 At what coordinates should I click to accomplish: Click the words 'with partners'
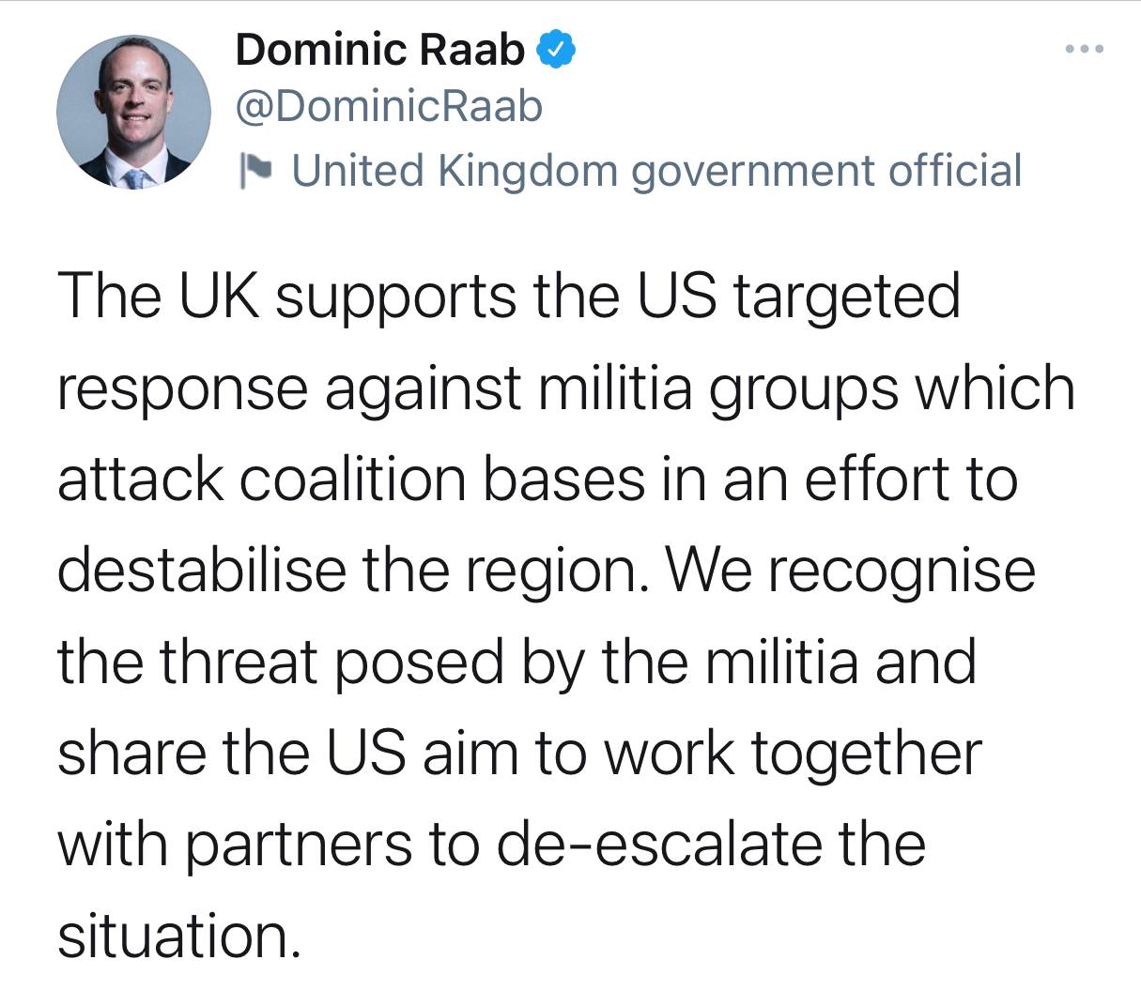[x=235, y=846]
